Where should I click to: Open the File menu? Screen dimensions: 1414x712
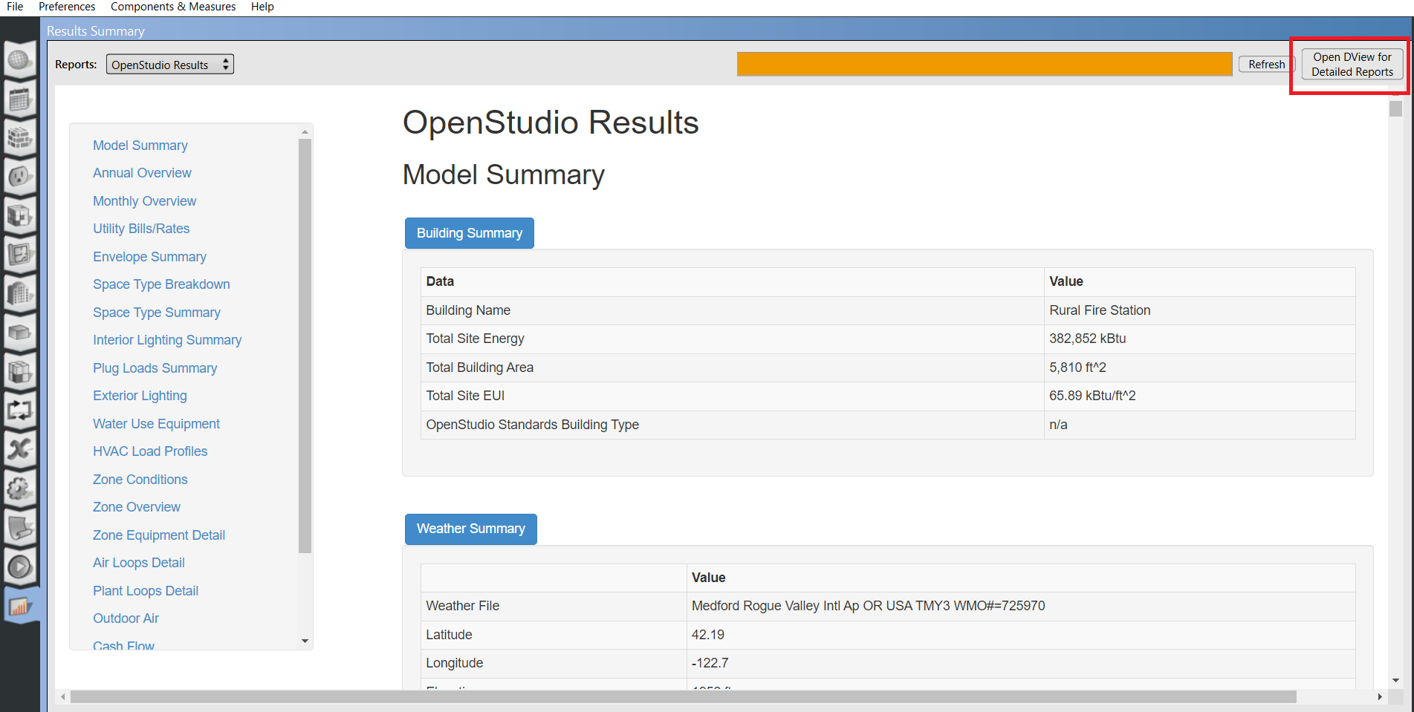pyautogui.click(x=15, y=7)
